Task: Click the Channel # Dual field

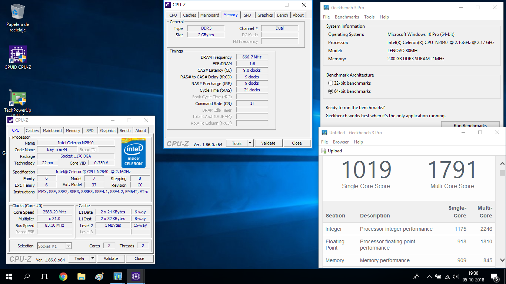Action: 280,28
